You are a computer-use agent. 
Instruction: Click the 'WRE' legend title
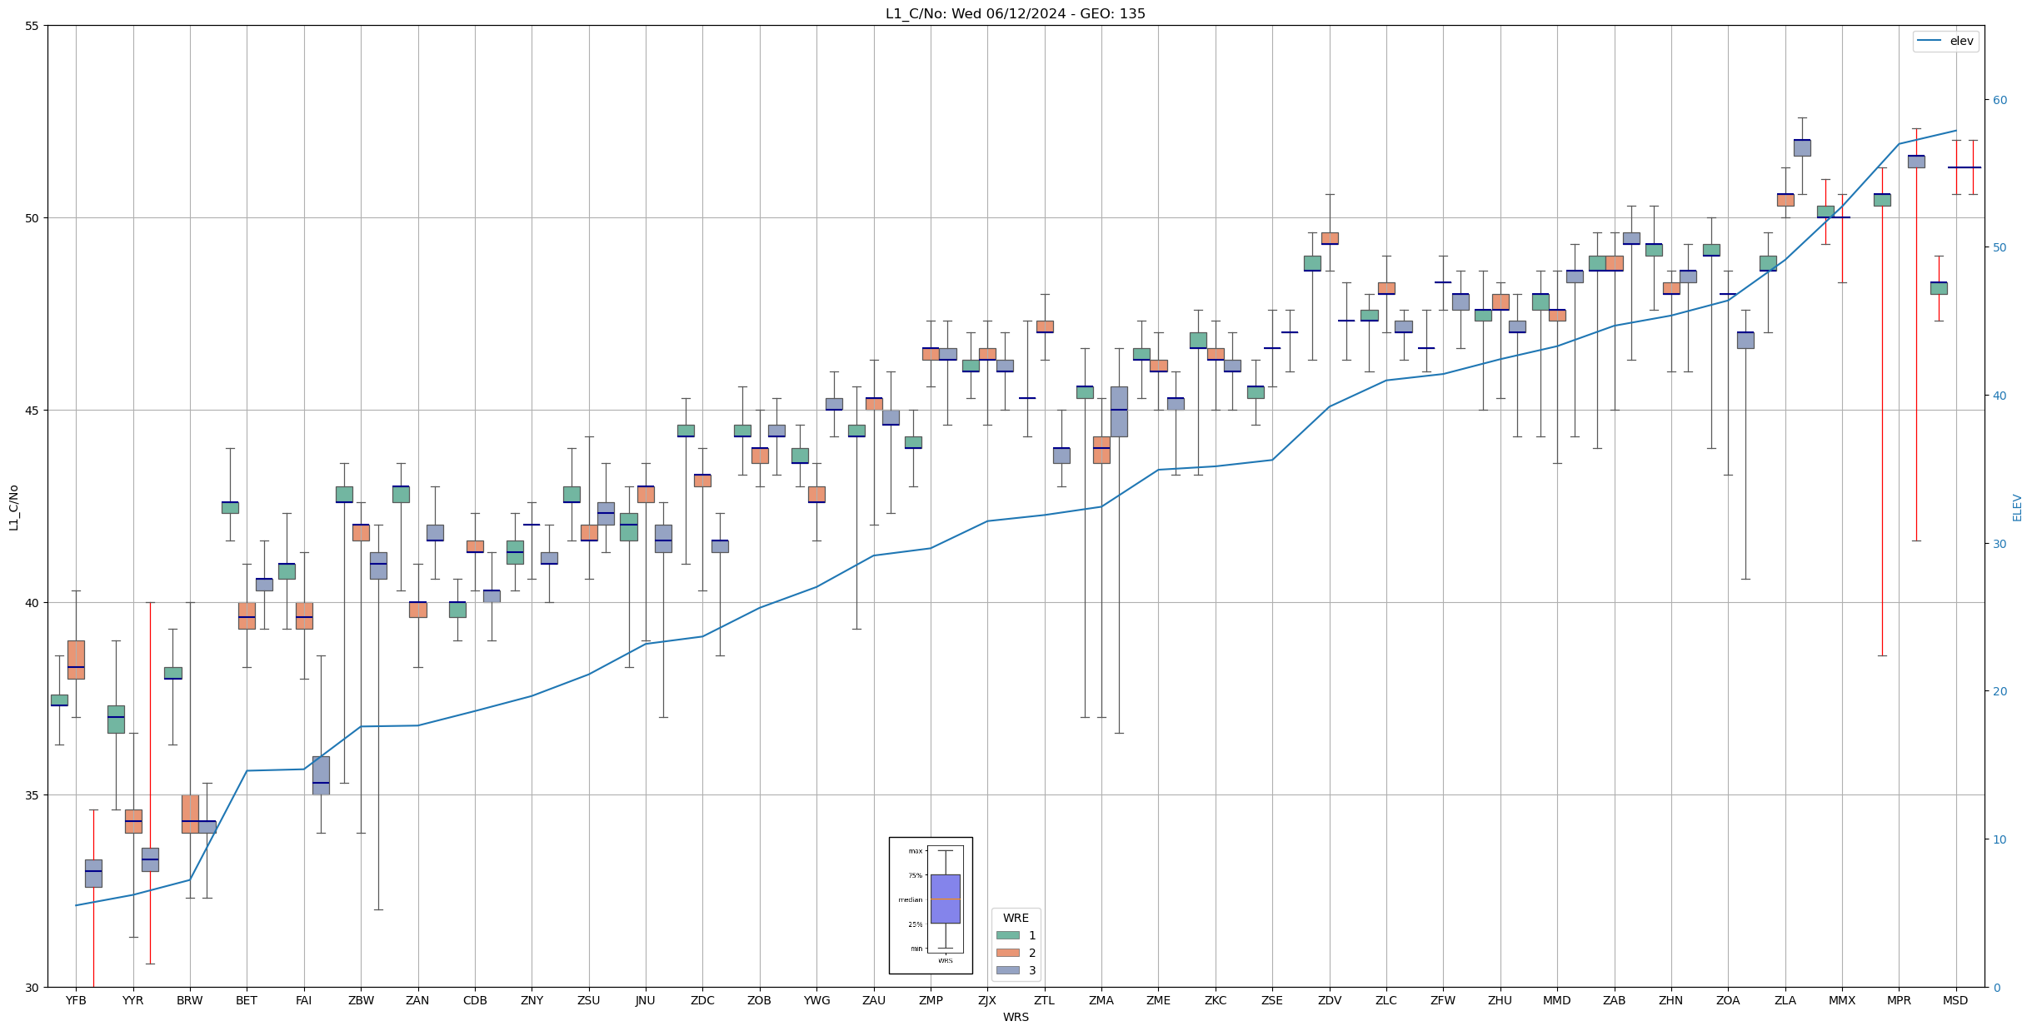(x=1016, y=918)
